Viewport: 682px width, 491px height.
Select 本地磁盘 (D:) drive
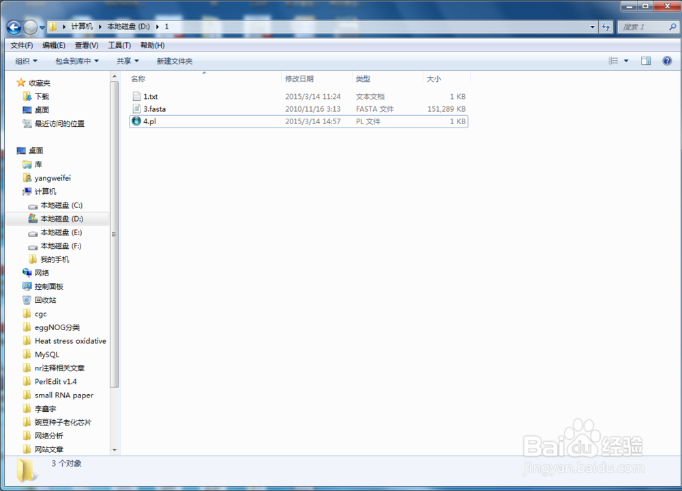point(61,218)
